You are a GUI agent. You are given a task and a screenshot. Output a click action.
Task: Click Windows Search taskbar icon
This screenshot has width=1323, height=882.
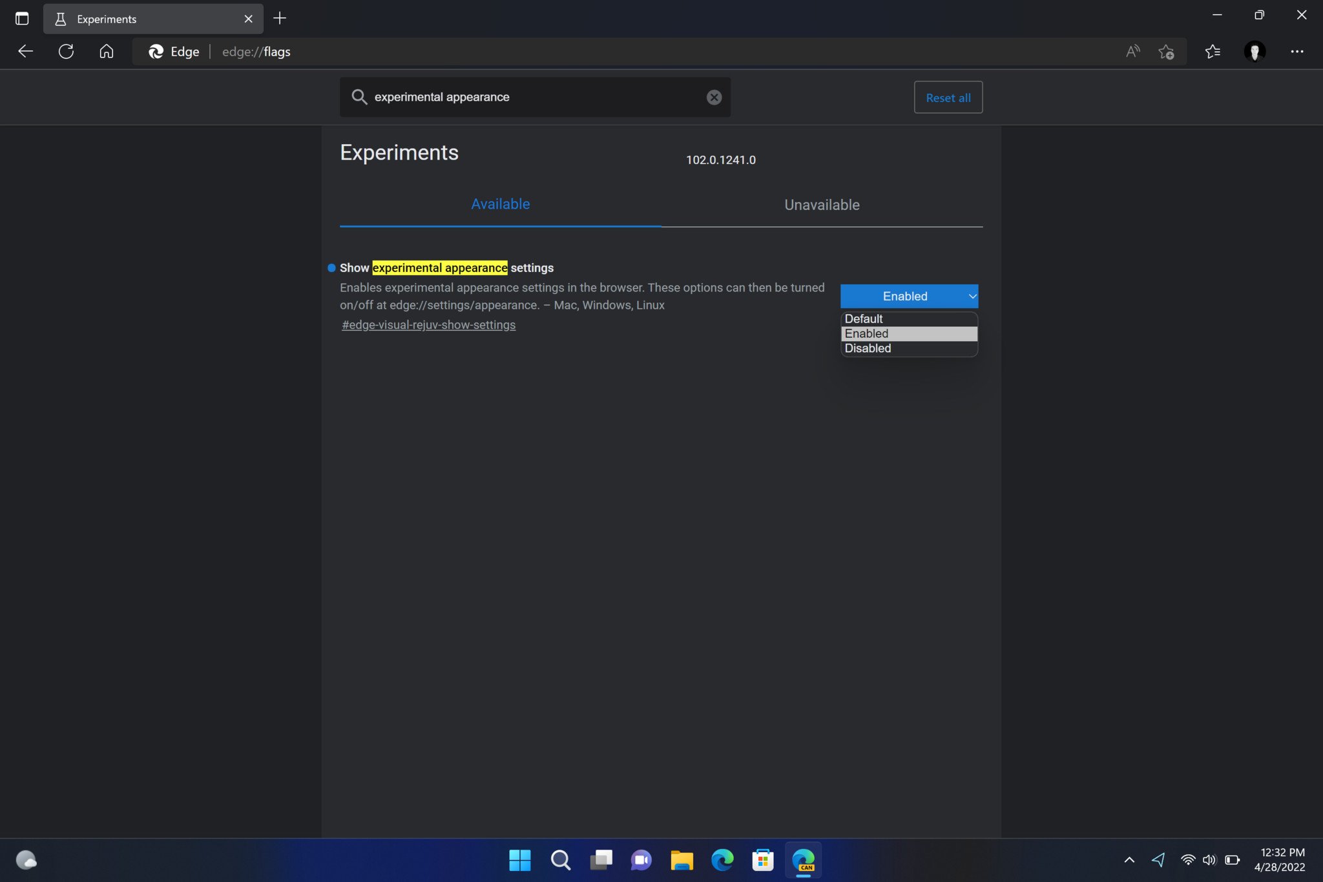pyautogui.click(x=561, y=860)
